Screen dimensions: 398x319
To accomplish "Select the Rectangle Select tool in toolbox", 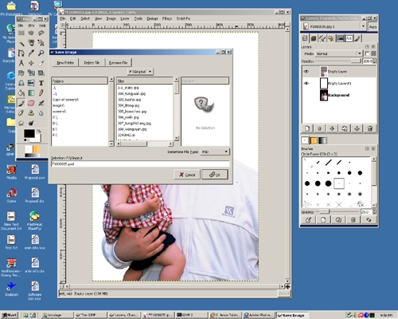I will (21, 33).
